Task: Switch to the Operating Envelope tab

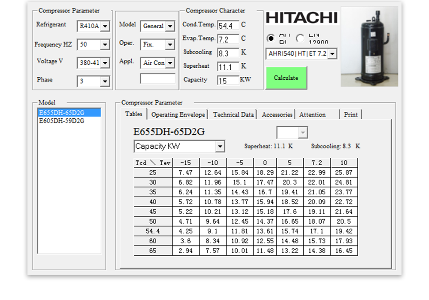Action: pos(178,114)
